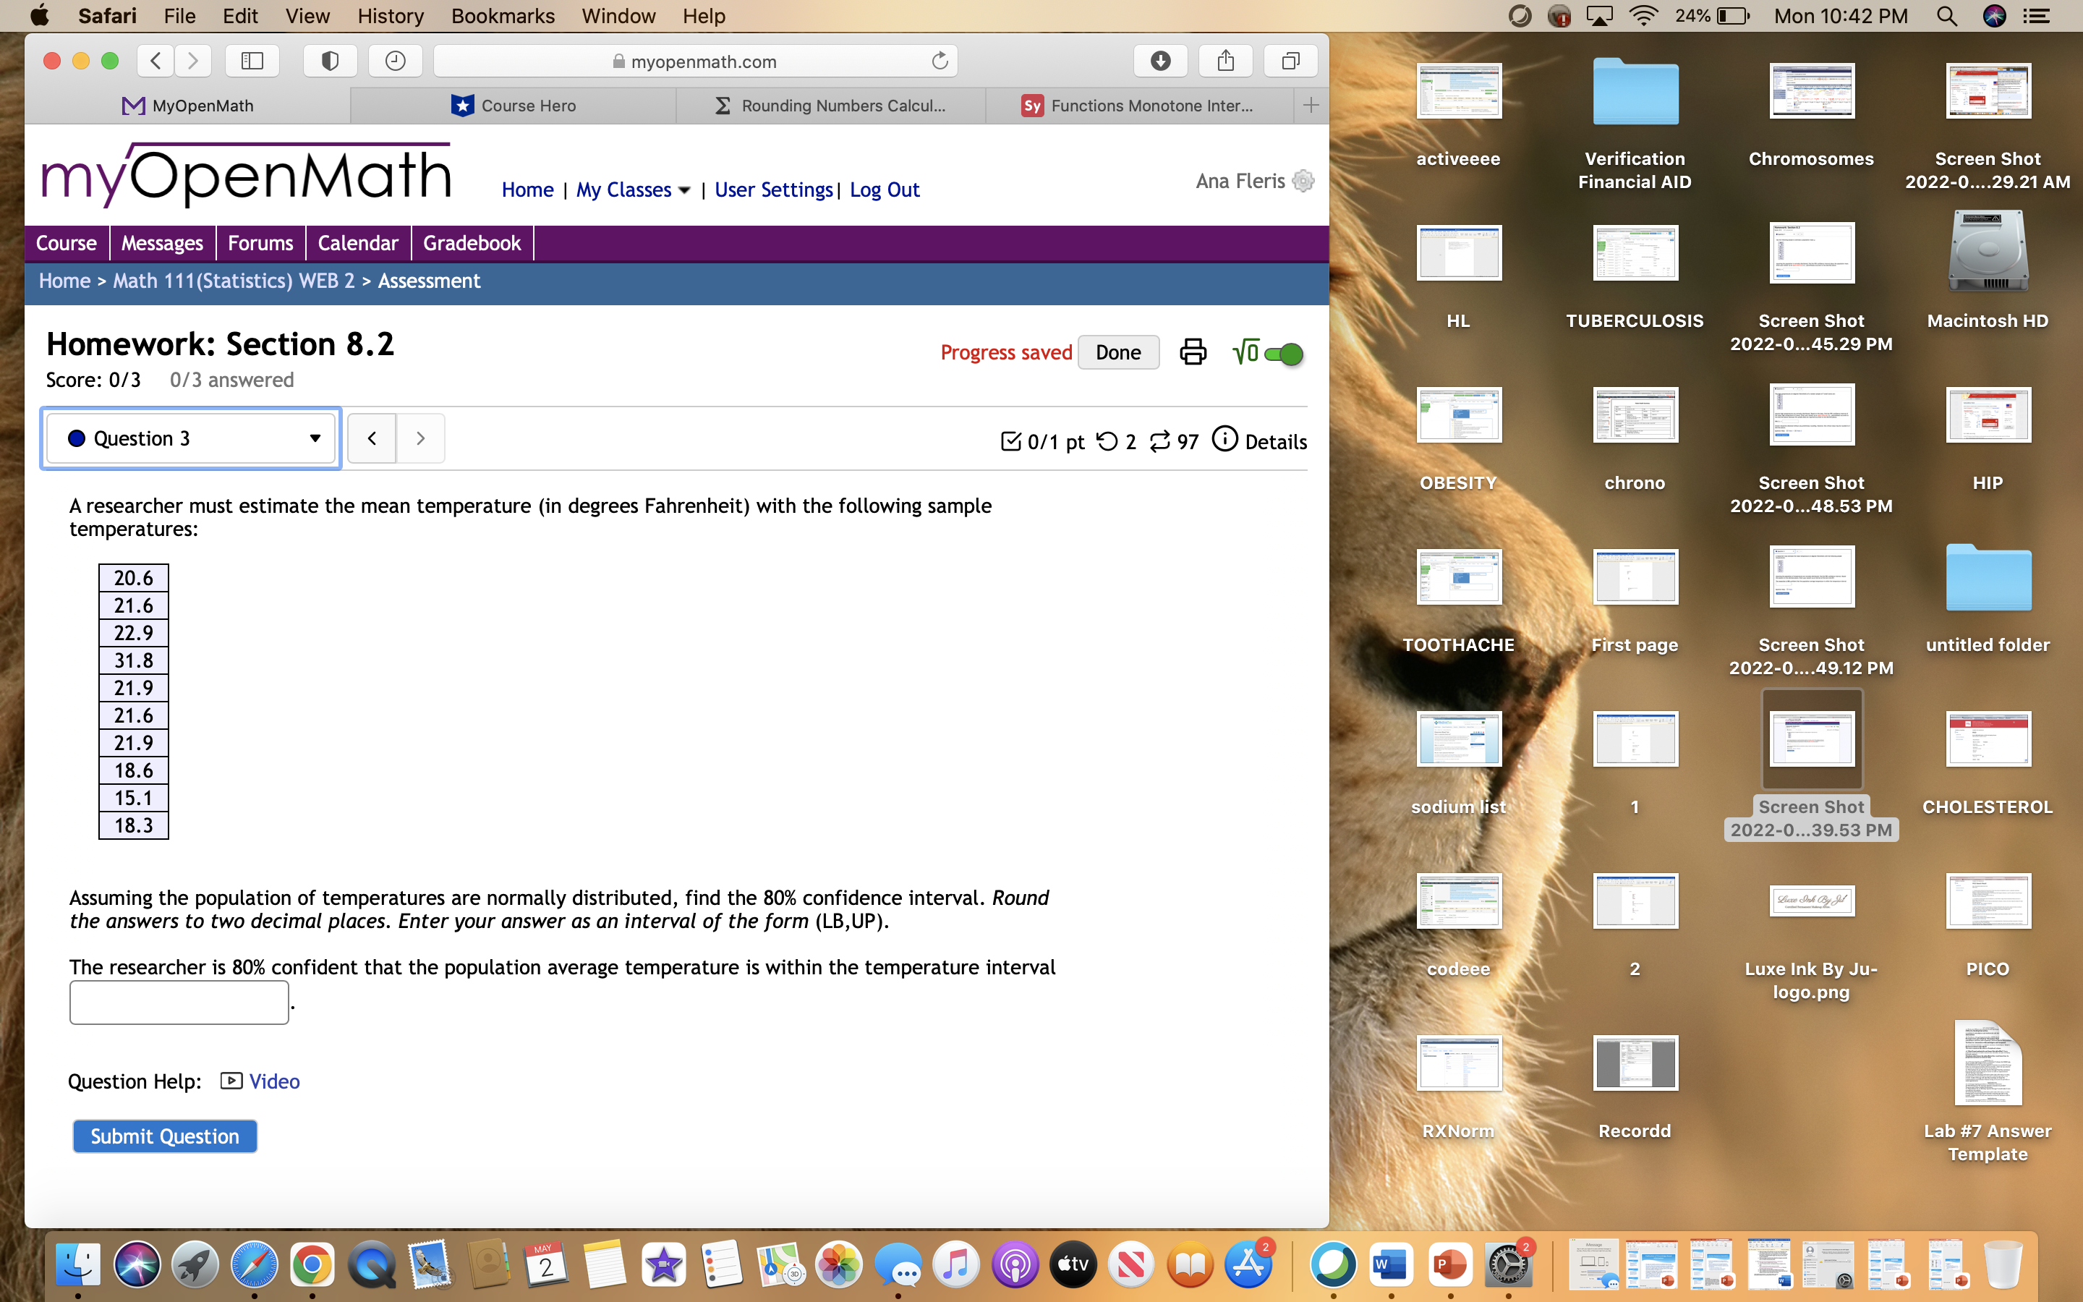Click the Wi-Fi status icon in menu bar
This screenshot has height=1302, width=2083.
pyautogui.click(x=1643, y=15)
